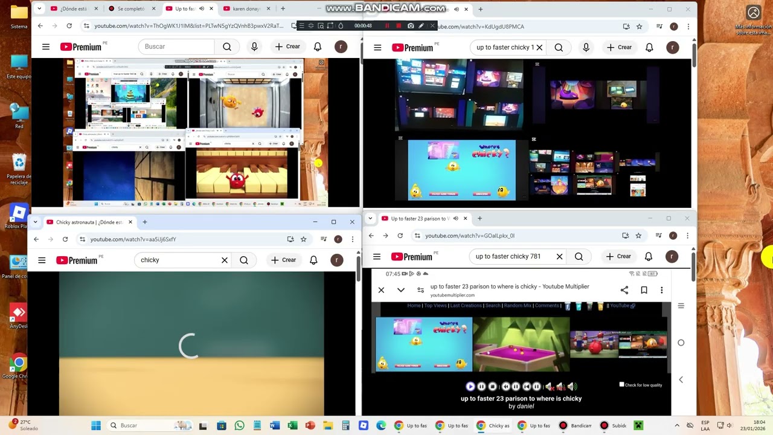Open Chrome three-dot menu in GOaILpkx_0I window
Screen dimensions: 773x435
(687, 236)
